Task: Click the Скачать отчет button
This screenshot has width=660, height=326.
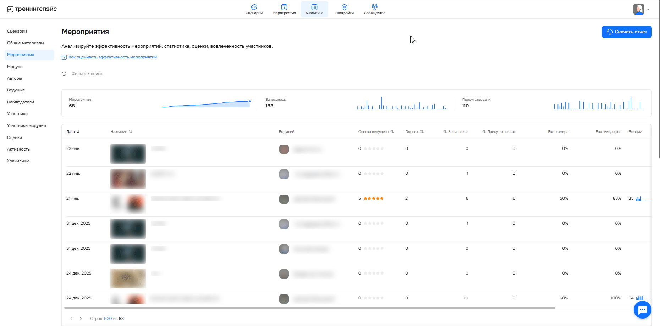Action: pyautogui.click(x=626, y=32)
